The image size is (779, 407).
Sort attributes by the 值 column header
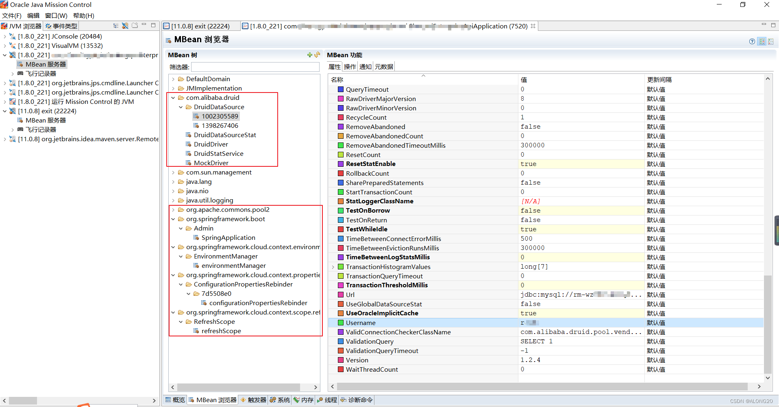(x=581, y=80)
